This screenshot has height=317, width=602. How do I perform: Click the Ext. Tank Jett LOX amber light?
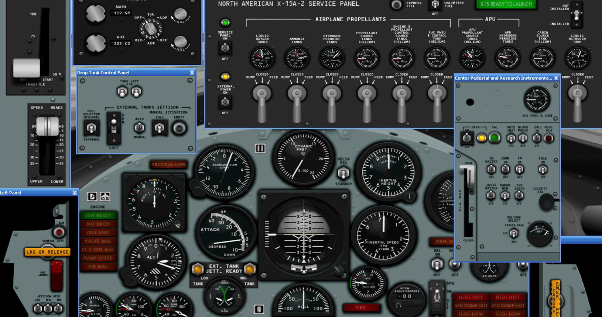point(198,269)
